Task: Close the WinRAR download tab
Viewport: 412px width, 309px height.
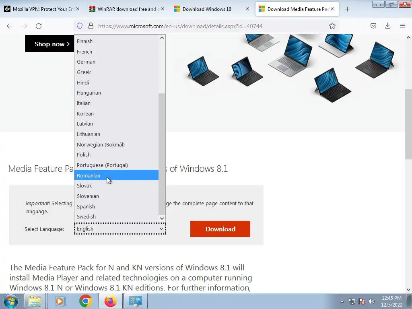Action: [x=163, y=9]
